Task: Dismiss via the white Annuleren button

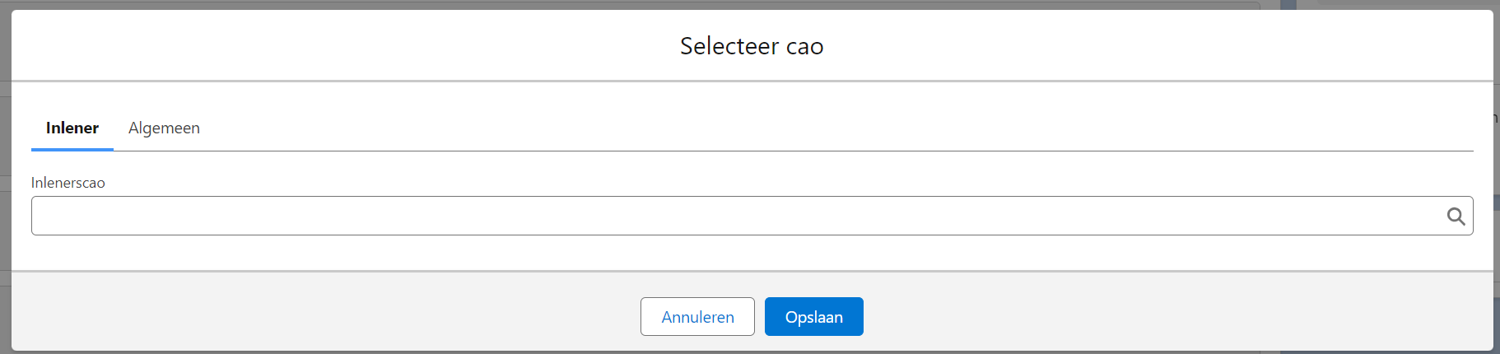Action: (x=697, y=317)
